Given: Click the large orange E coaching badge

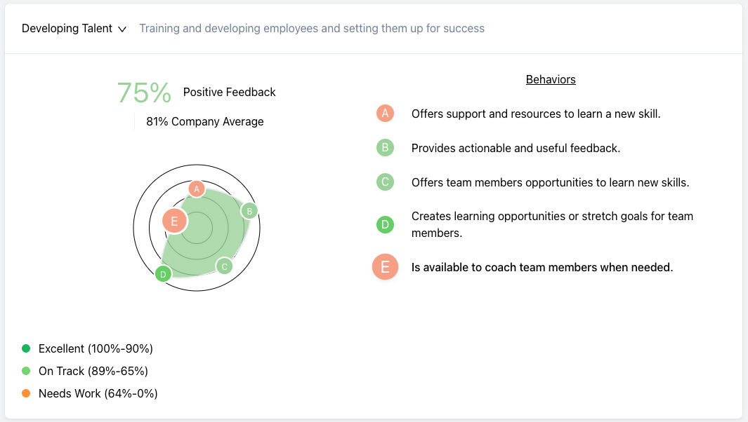Looking at the screenshot, I should 385,267.
